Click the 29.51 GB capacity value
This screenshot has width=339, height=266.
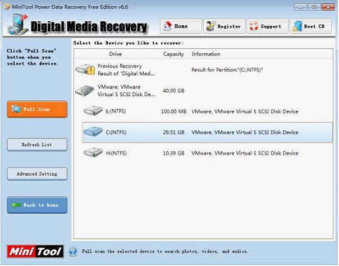(173, 132)
